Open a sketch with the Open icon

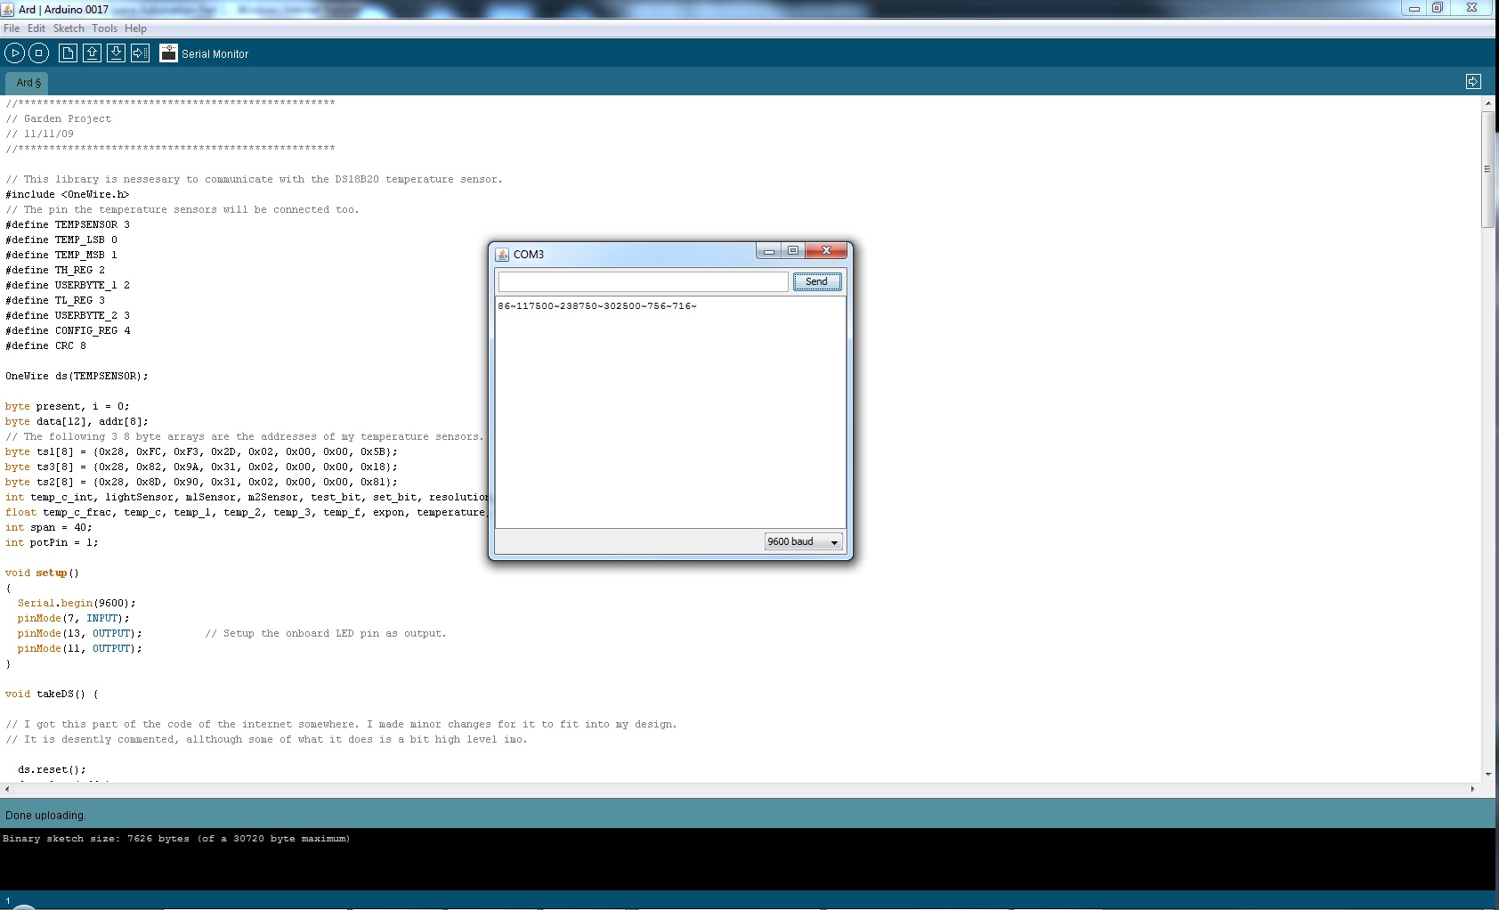point(92,53)
